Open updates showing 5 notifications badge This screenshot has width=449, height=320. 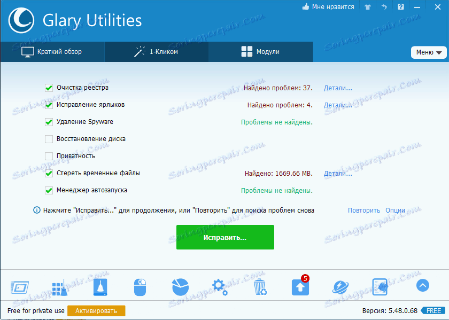pyautogui.click(x=300, y=287)
